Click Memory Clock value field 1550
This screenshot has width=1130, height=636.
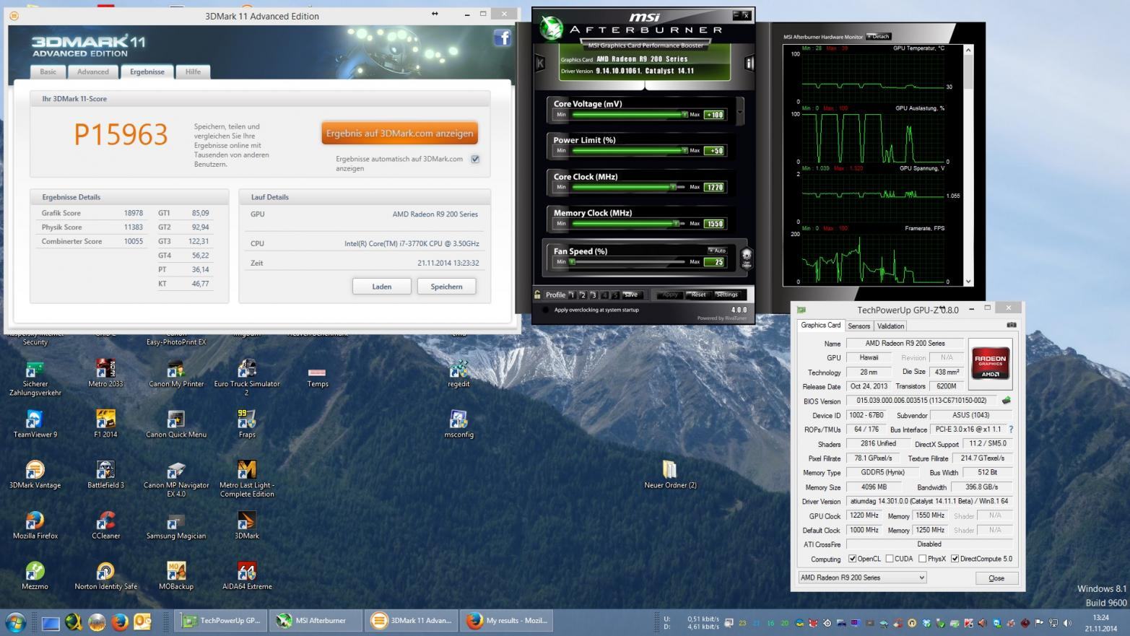coord(714,223)
